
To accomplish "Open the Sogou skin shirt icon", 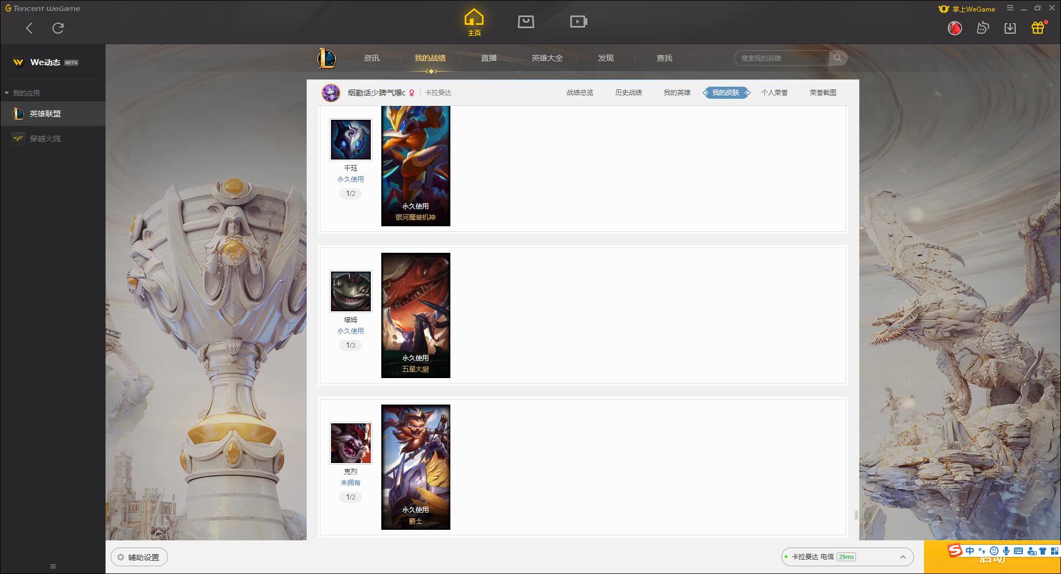I will (x=1043, y=551).
